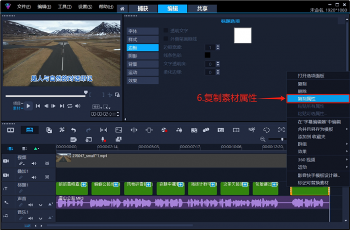The width and height of the screenshot is (350, 230).
Task: Choose 复制属性 in context menu
Action: pos(318,99)
